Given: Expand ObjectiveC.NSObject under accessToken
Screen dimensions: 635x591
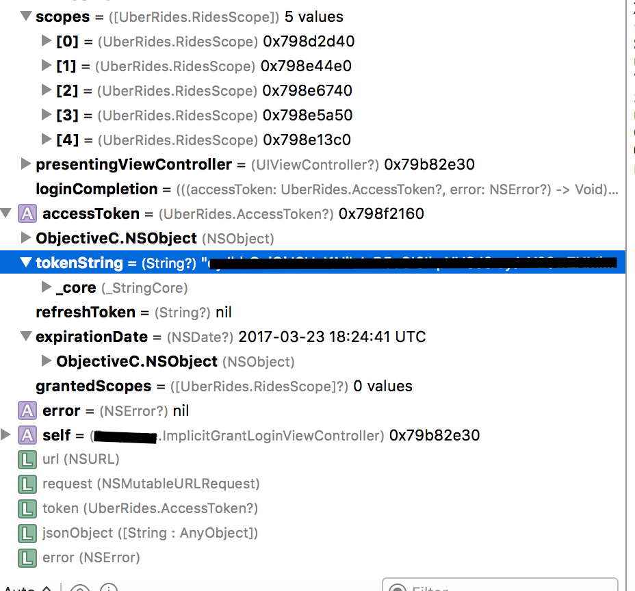Looking at the screenshot, I should (25, 238).
